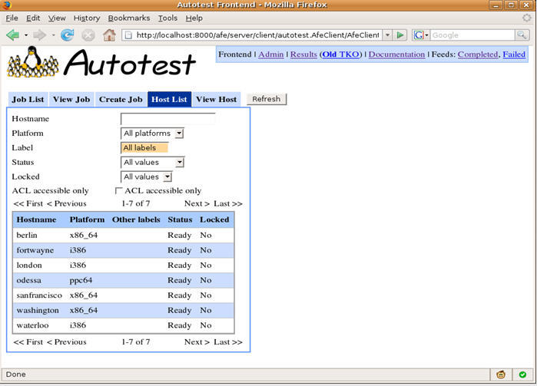Image resolution: width=537 pixels, height=386 pixels.
Task: Open the Help menu
Action: tap(194, 18)
